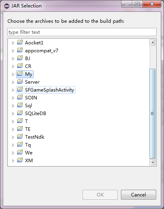
Task: Click the Eclipse icon in title bar
Action: pyautogui.click(x=7, y=6)
